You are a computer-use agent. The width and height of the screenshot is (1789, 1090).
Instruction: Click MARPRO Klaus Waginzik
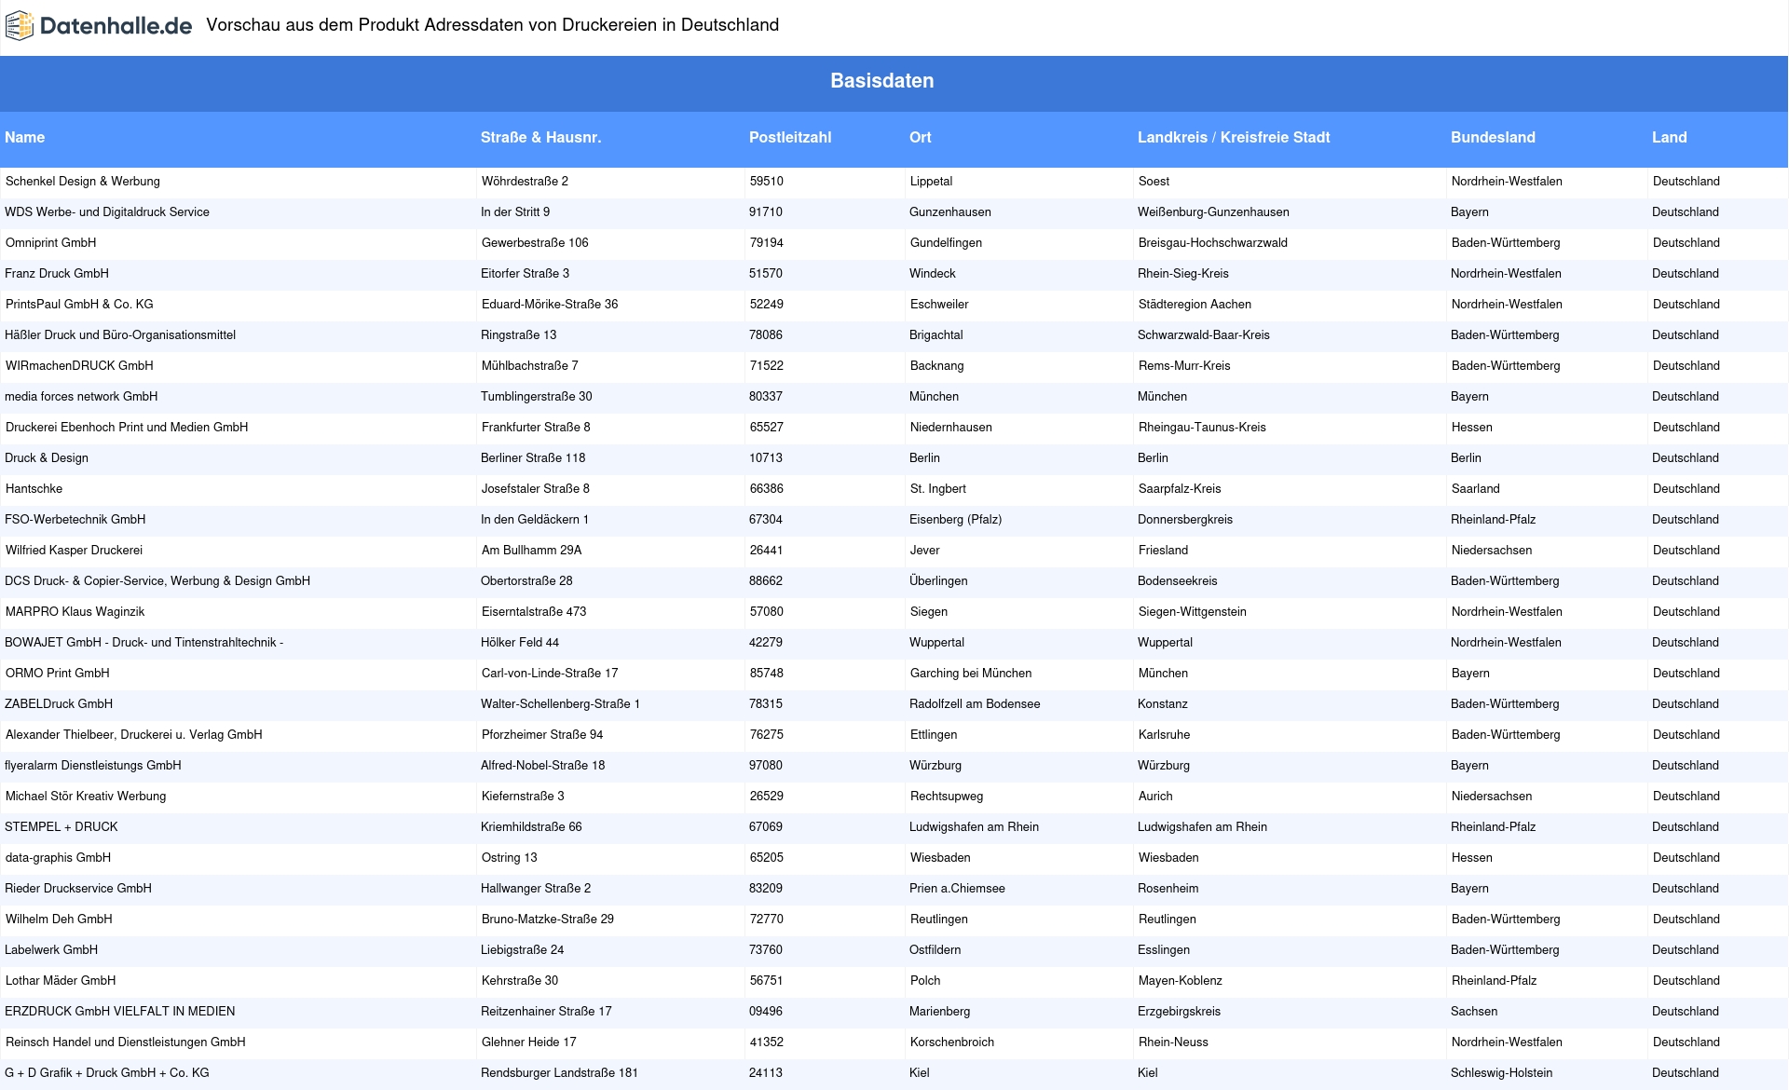(75, 612)
